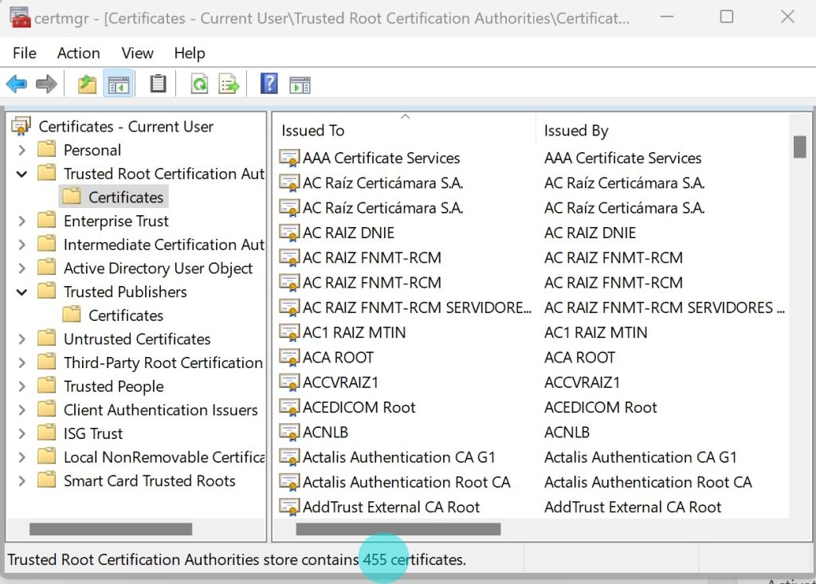Toggle Show/Hide Action Pane icon
Screen dimensions: 816x584
pyautogui.click(x=300, y=84)
